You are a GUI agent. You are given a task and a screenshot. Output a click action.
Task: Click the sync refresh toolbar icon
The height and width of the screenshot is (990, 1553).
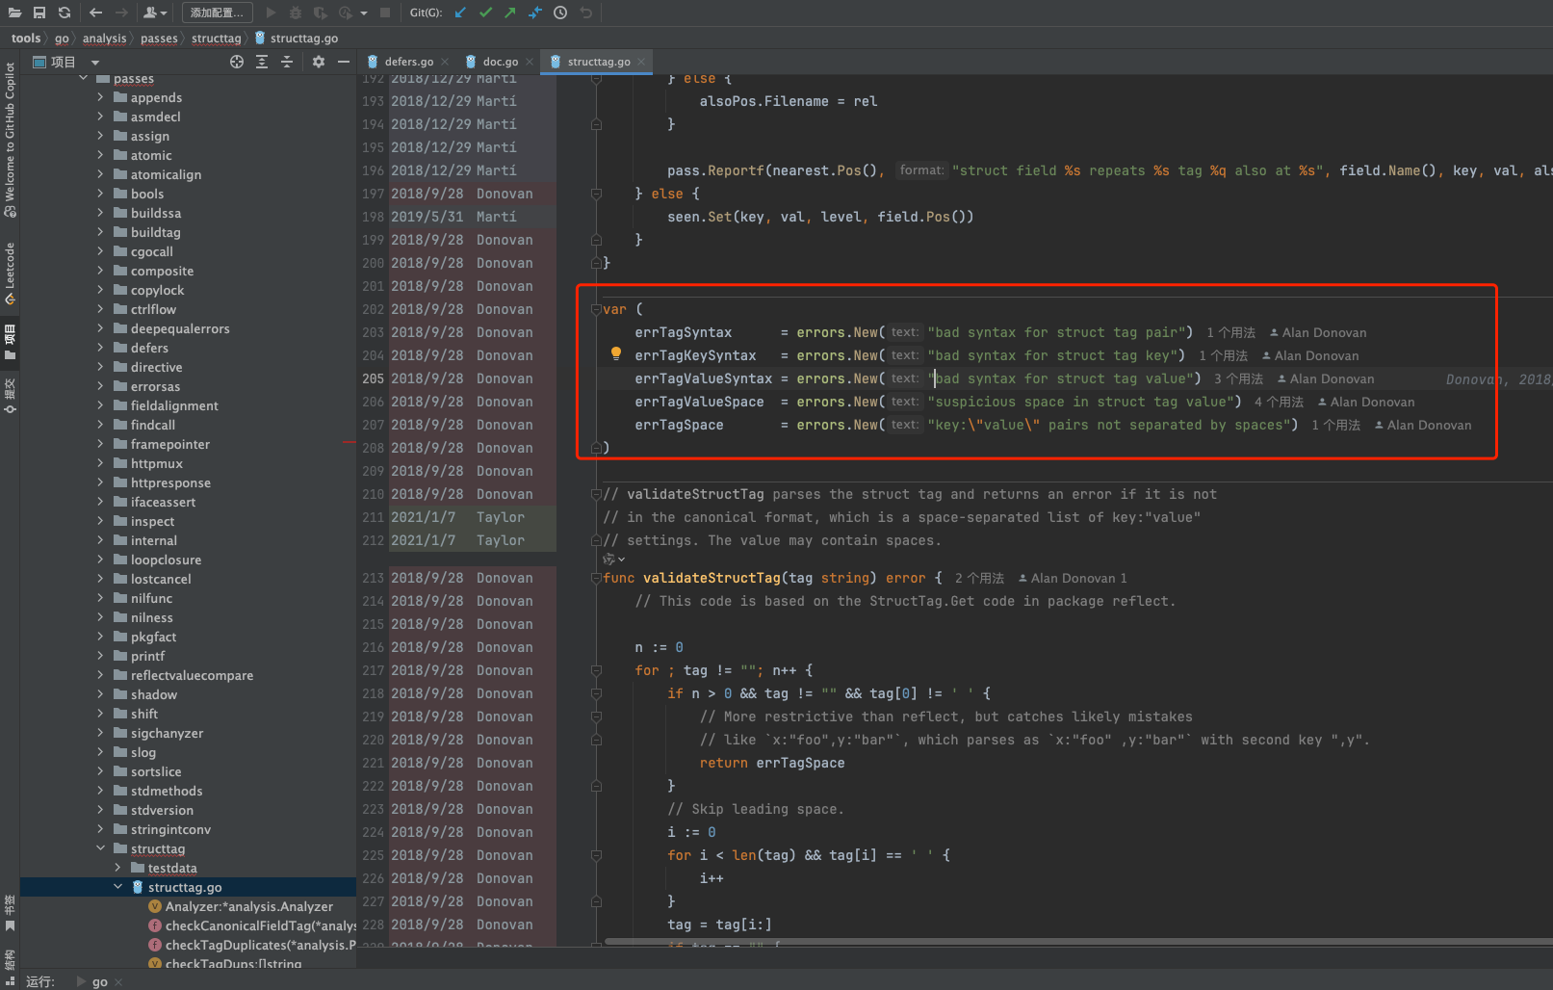point(65,13)
